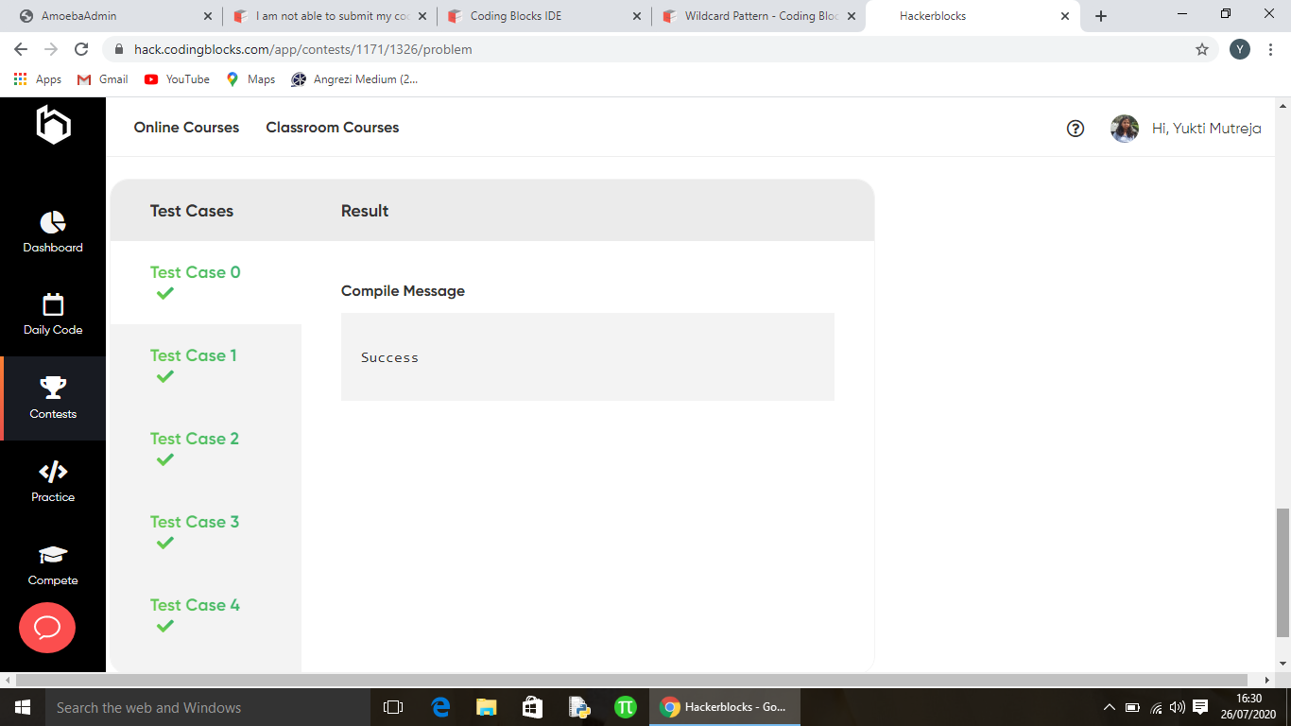Click the browser address bar
The width and height of the screenshot is (1291, 726).
tap(652, 49)
